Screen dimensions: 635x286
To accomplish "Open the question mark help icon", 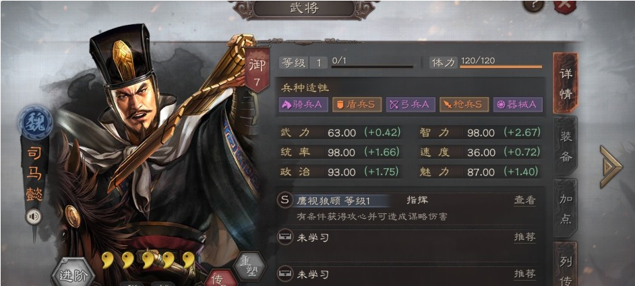I will coord(534,5).
